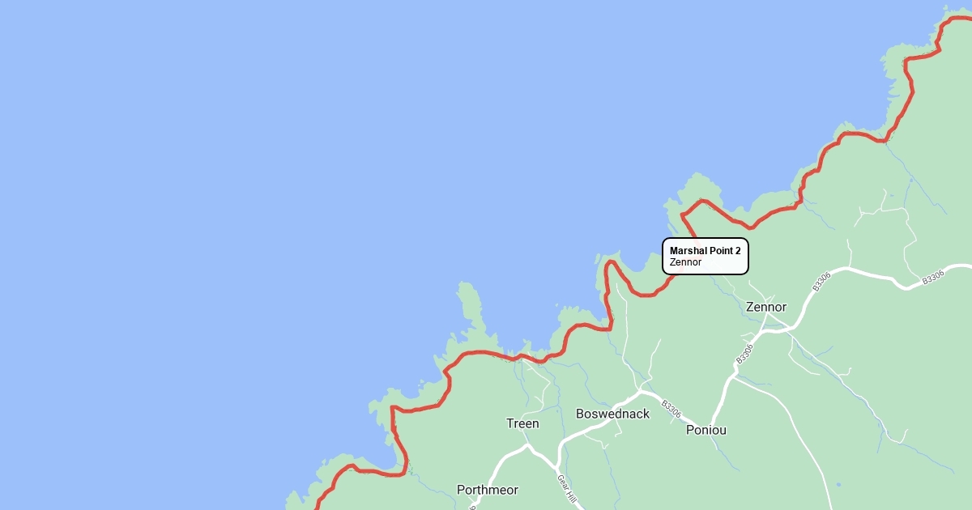Select the Boswednack village label
The width and height of the screenshot is (972, 510).
[x=612, y=414]
